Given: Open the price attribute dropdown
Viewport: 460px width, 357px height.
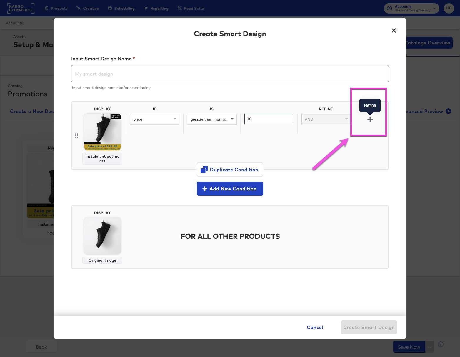Looking at the screenshot, I should pyautogui.click(x=154, y=119).
